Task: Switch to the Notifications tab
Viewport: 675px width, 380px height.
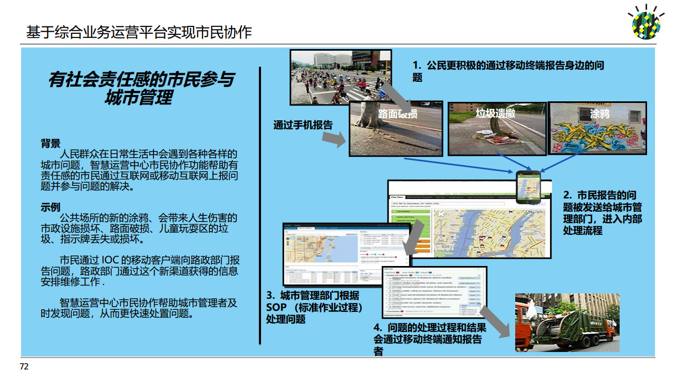Action: click(456, 197)
